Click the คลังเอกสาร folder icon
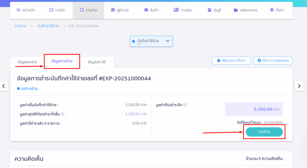Image resolution: width=307 pixels, height=168 pixels. click(236, 10)
